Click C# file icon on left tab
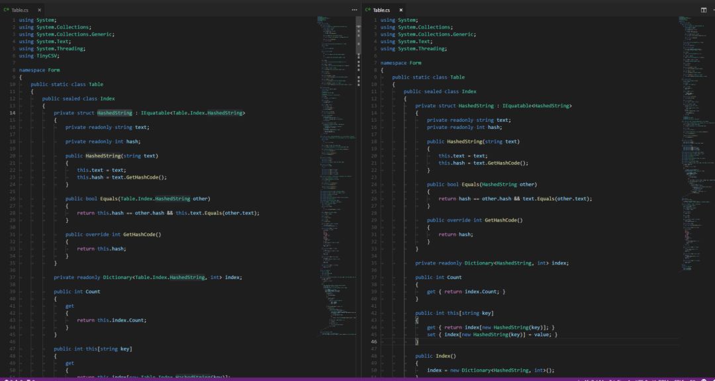The image size is (715, 381). point(6,10)
